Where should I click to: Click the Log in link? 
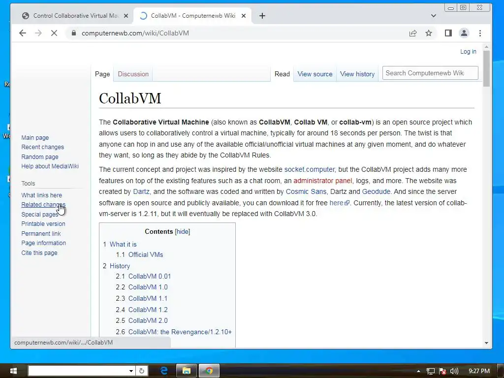pos(468,51)
